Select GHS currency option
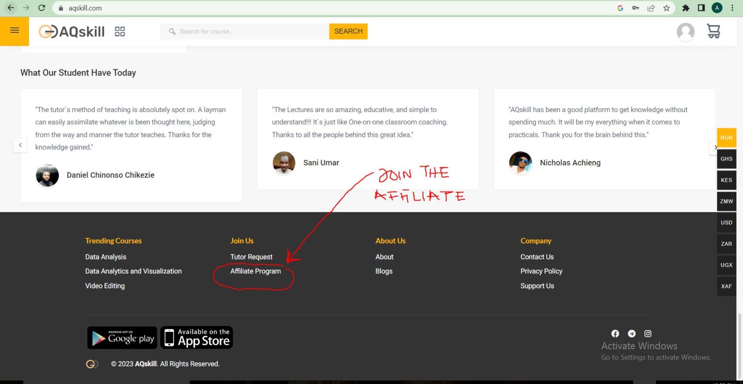The width and height of the screenshot is (743, 384). coord(726,158)
